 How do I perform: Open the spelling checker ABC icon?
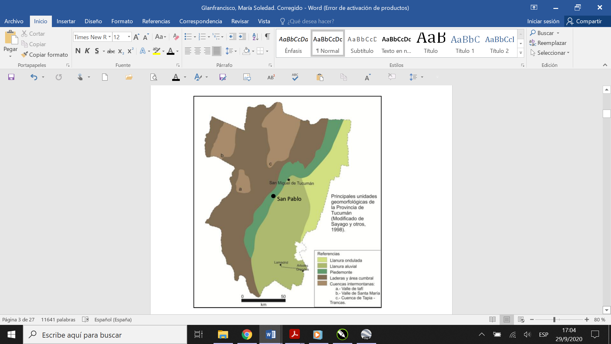pos(295,77)
